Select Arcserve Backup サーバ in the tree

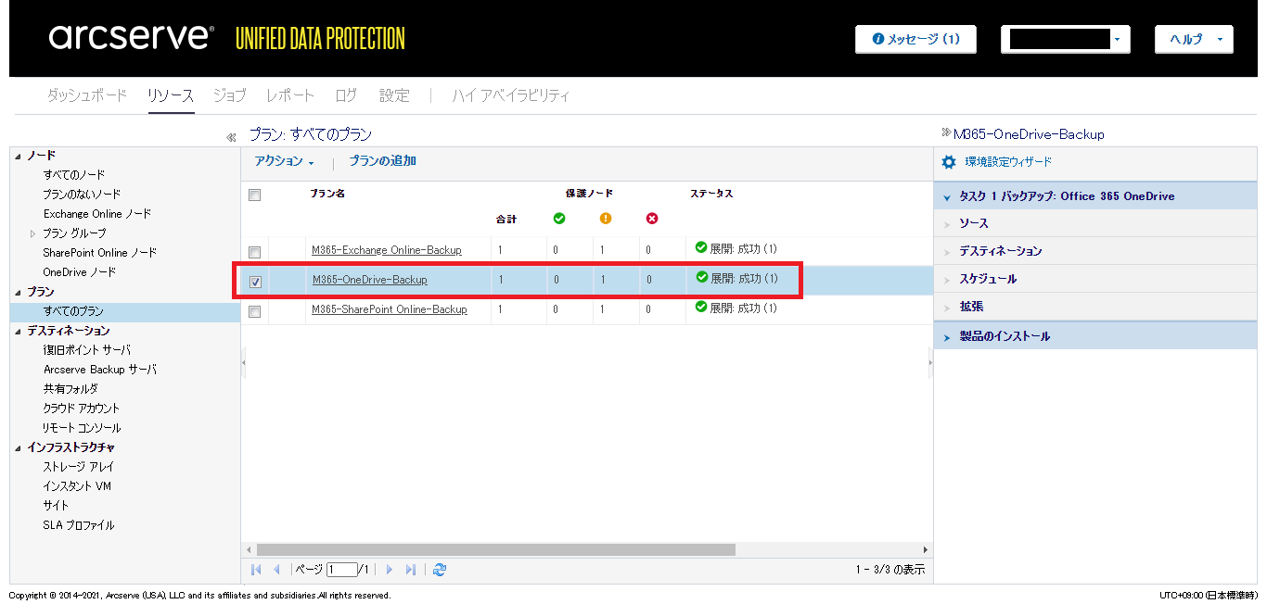100,370
